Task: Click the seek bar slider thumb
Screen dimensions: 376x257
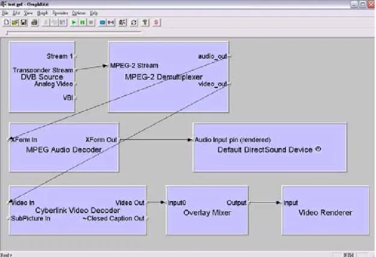Action: point(7,33)
